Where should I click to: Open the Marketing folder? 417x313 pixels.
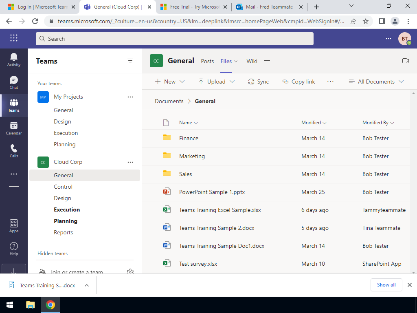(192, 156)
